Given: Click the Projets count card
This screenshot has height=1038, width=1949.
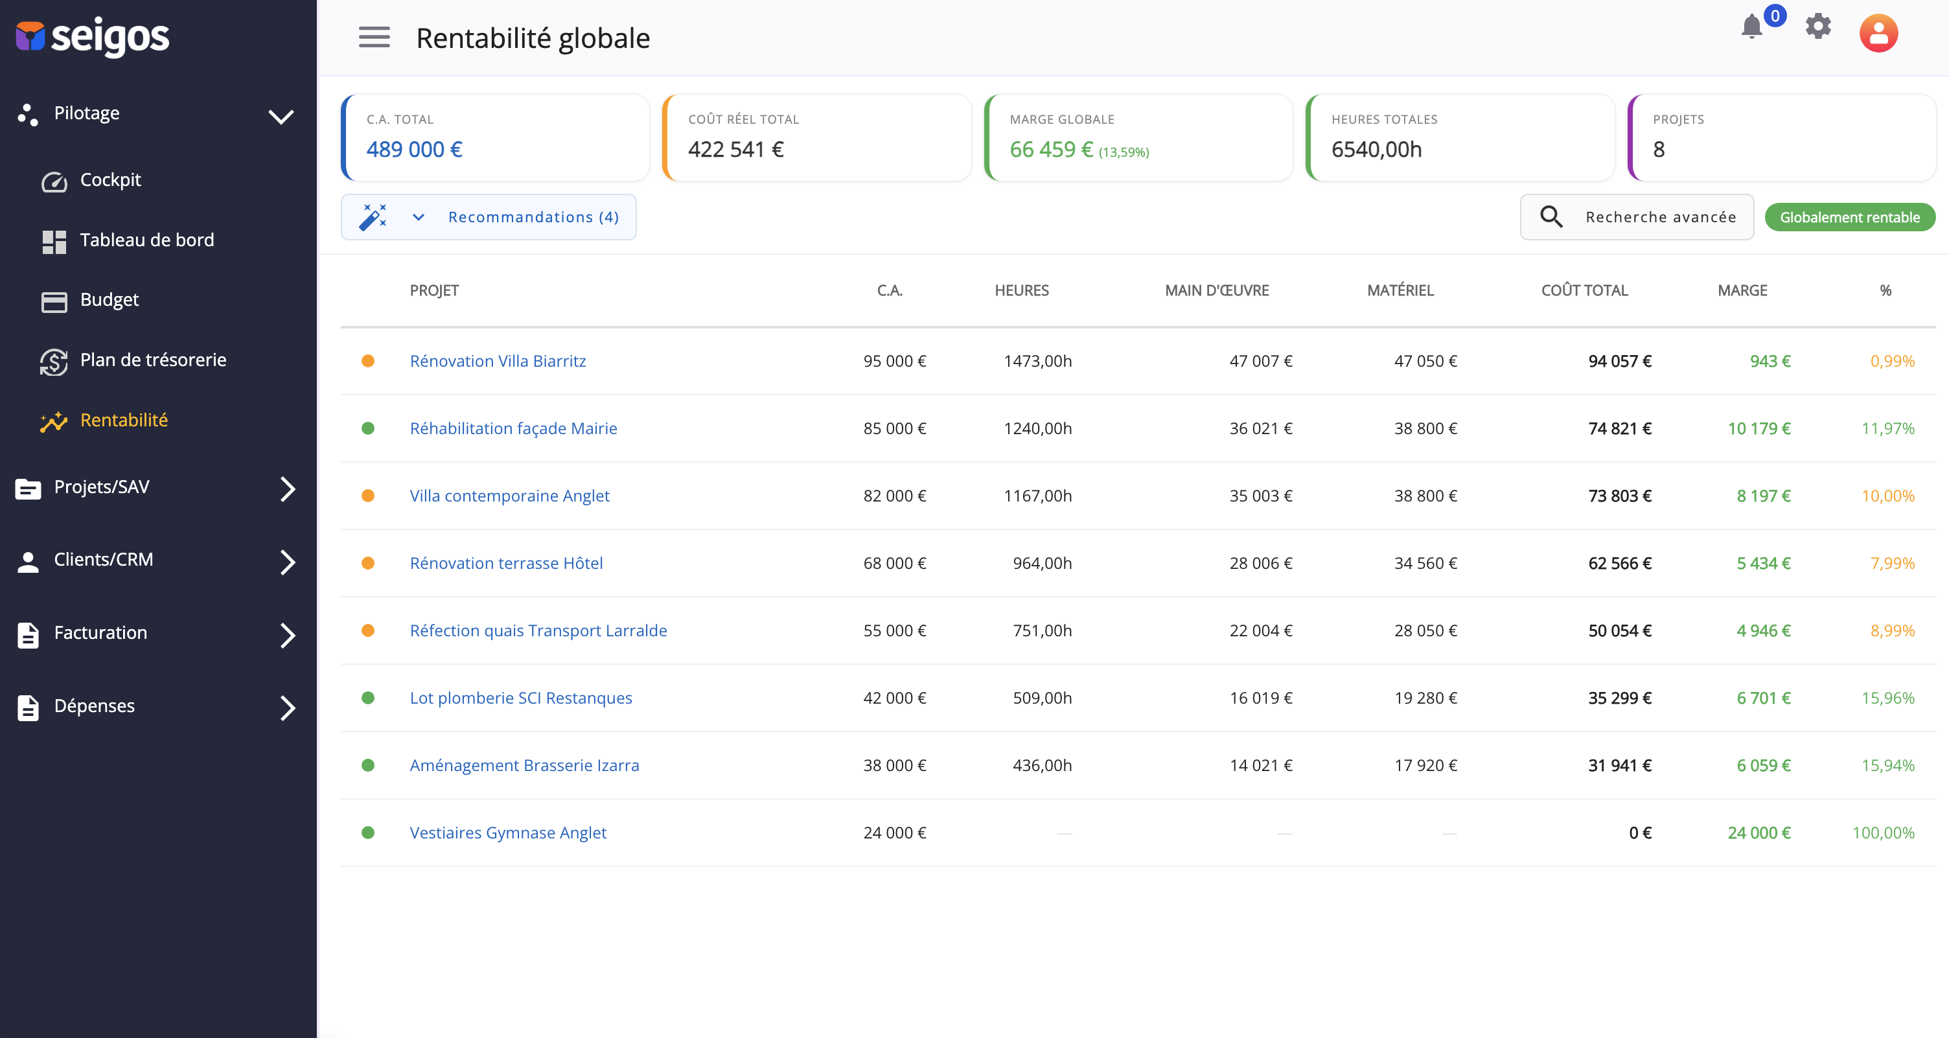Looking at the screenshot, I should point(1782,138).
